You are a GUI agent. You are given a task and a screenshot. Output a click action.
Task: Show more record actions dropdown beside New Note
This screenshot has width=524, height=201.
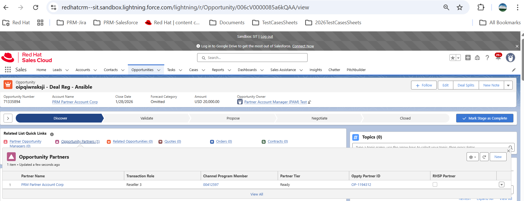pyautogui.click(x=508, y=85)
